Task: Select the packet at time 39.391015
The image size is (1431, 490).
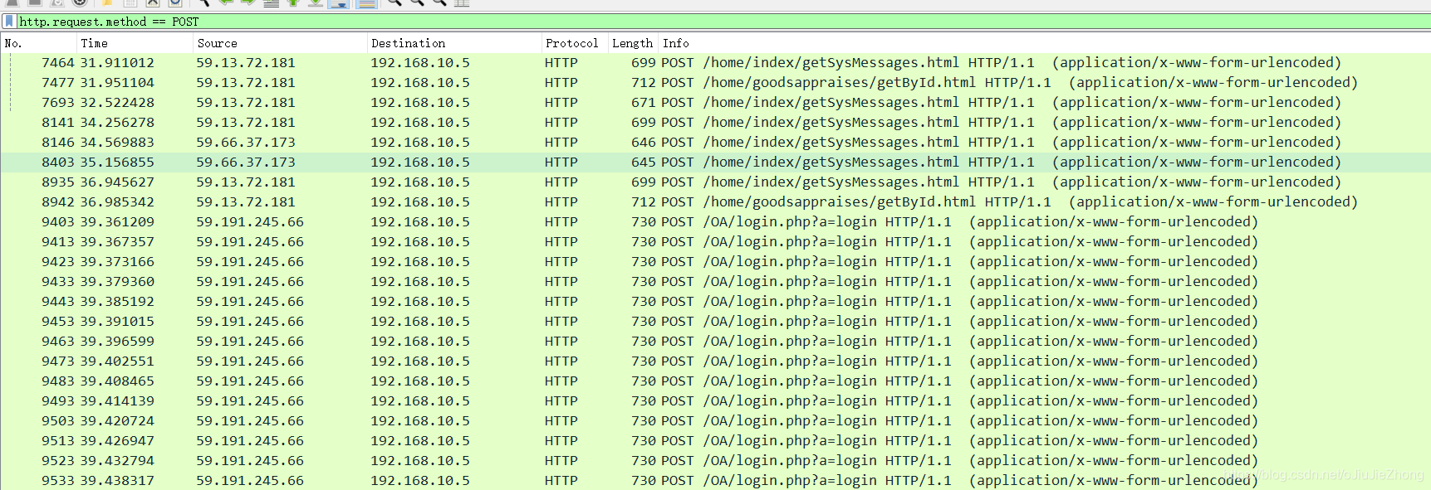Action: (x=715, y=321)
